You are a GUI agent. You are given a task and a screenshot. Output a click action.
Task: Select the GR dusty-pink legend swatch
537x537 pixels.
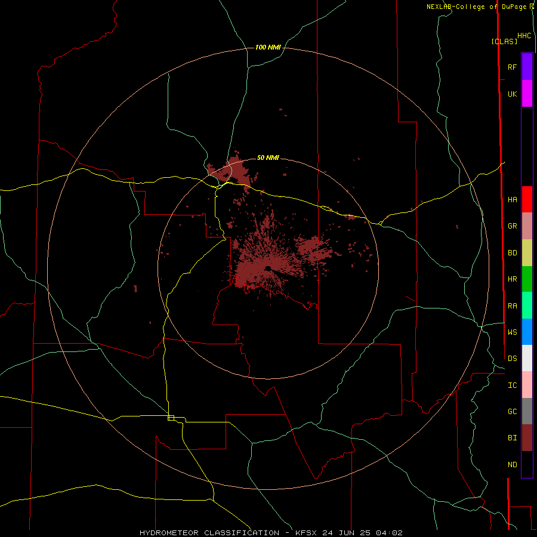point(527,226)
